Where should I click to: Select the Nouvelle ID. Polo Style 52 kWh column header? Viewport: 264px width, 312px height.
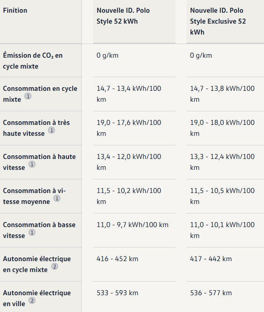(x=123, y=16)
